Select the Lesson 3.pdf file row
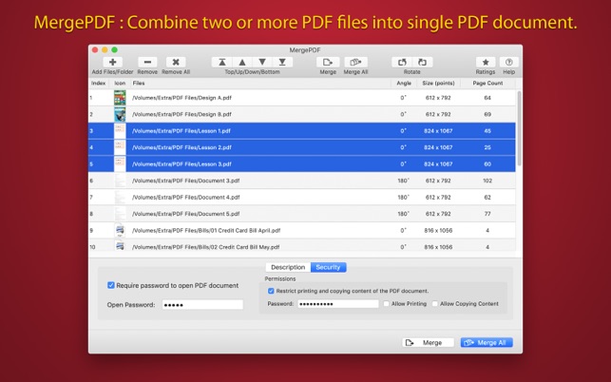611x382 pixels. [302, 164]
